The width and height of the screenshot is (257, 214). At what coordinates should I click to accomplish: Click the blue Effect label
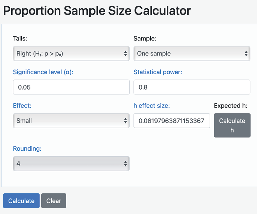[x=22, y=106]
